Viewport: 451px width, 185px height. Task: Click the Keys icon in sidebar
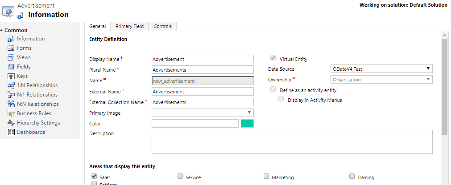(11, 76)
